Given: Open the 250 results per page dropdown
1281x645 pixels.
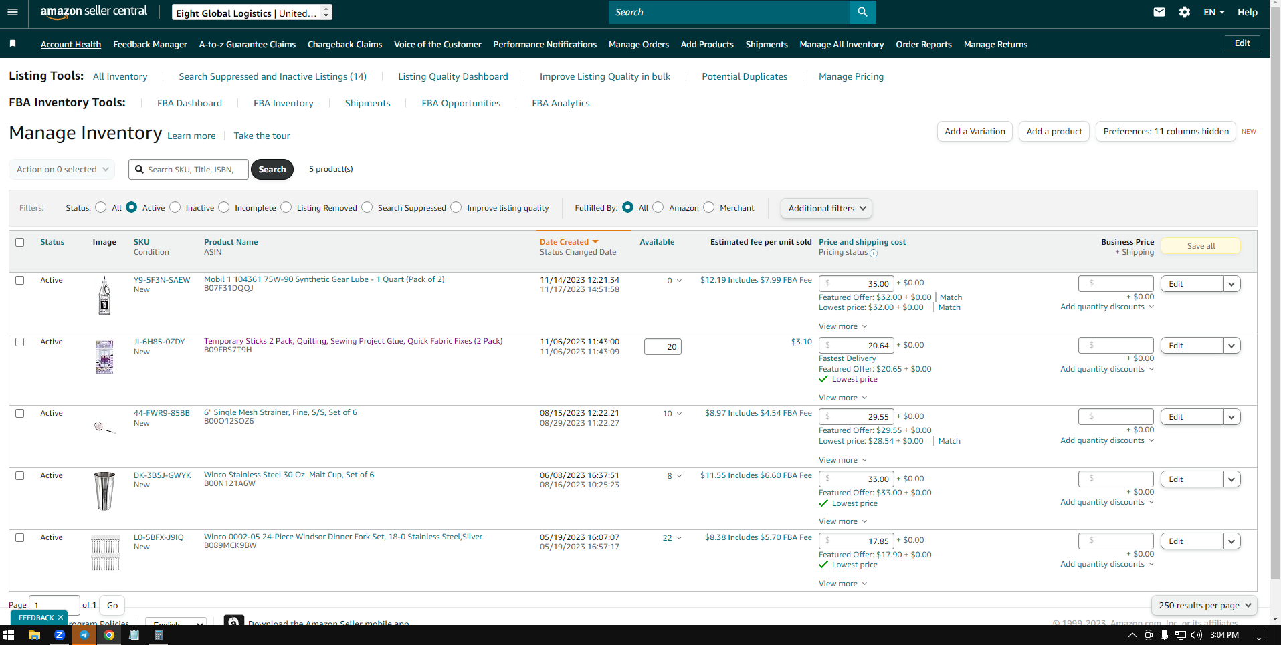Looking at the screenshot, I should tap(1204, 606).
